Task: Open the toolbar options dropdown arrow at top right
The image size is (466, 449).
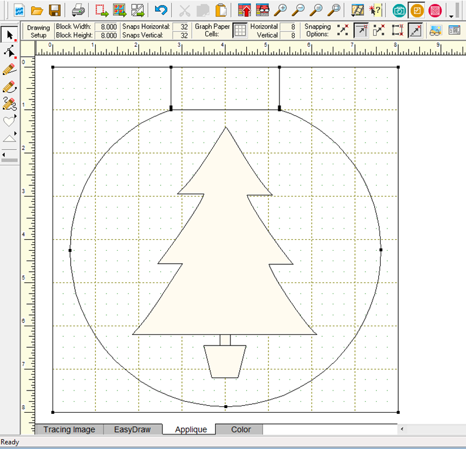Action: 451,16
